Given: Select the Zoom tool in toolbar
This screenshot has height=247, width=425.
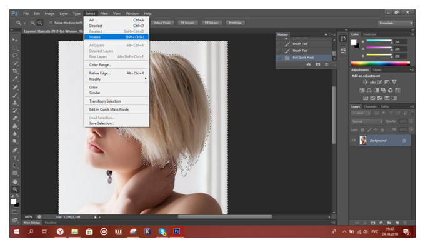Looking at the screenshot, I should click(x=15, y=189).
